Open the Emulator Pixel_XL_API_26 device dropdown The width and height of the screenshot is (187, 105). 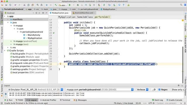click(x=35, y=90)
